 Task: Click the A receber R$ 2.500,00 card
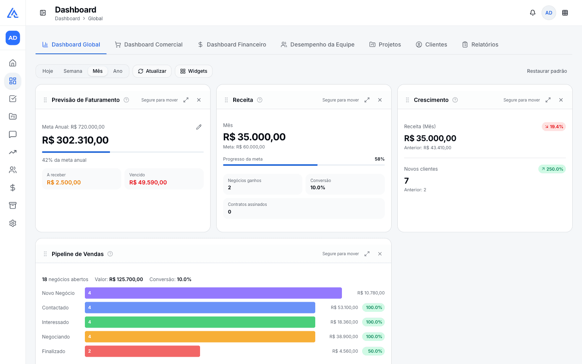82,179
